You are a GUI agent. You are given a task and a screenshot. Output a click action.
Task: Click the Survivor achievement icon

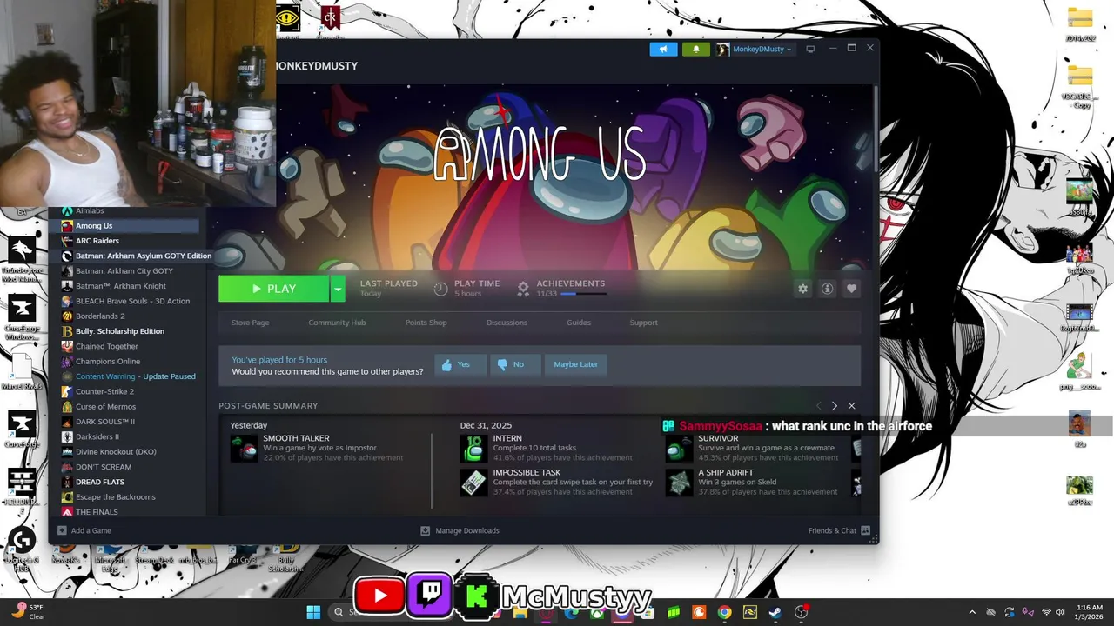[x=679, y=449]
